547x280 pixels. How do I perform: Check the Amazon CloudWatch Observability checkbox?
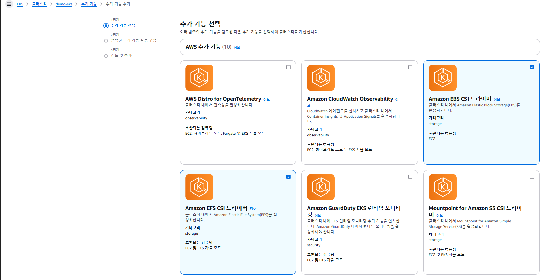pos(410,67)
